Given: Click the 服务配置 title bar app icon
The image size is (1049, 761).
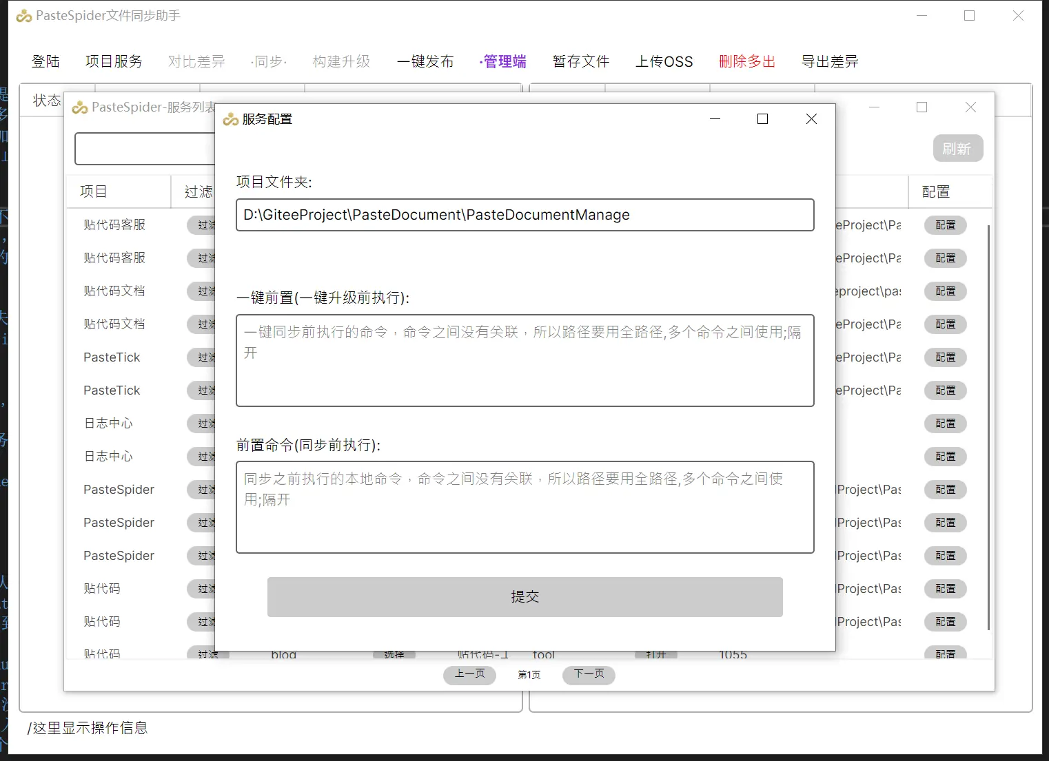Looking at the screenshot, I should coord(231,120).
